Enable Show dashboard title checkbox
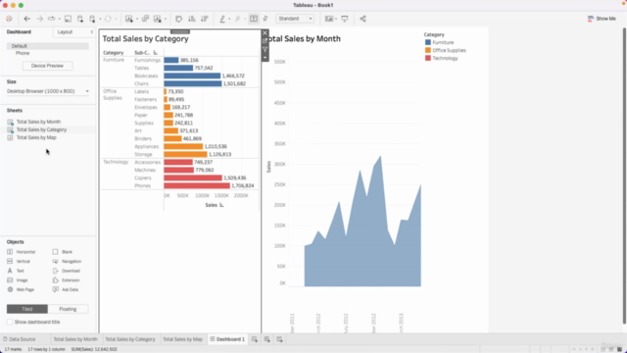 coord(10,323)
